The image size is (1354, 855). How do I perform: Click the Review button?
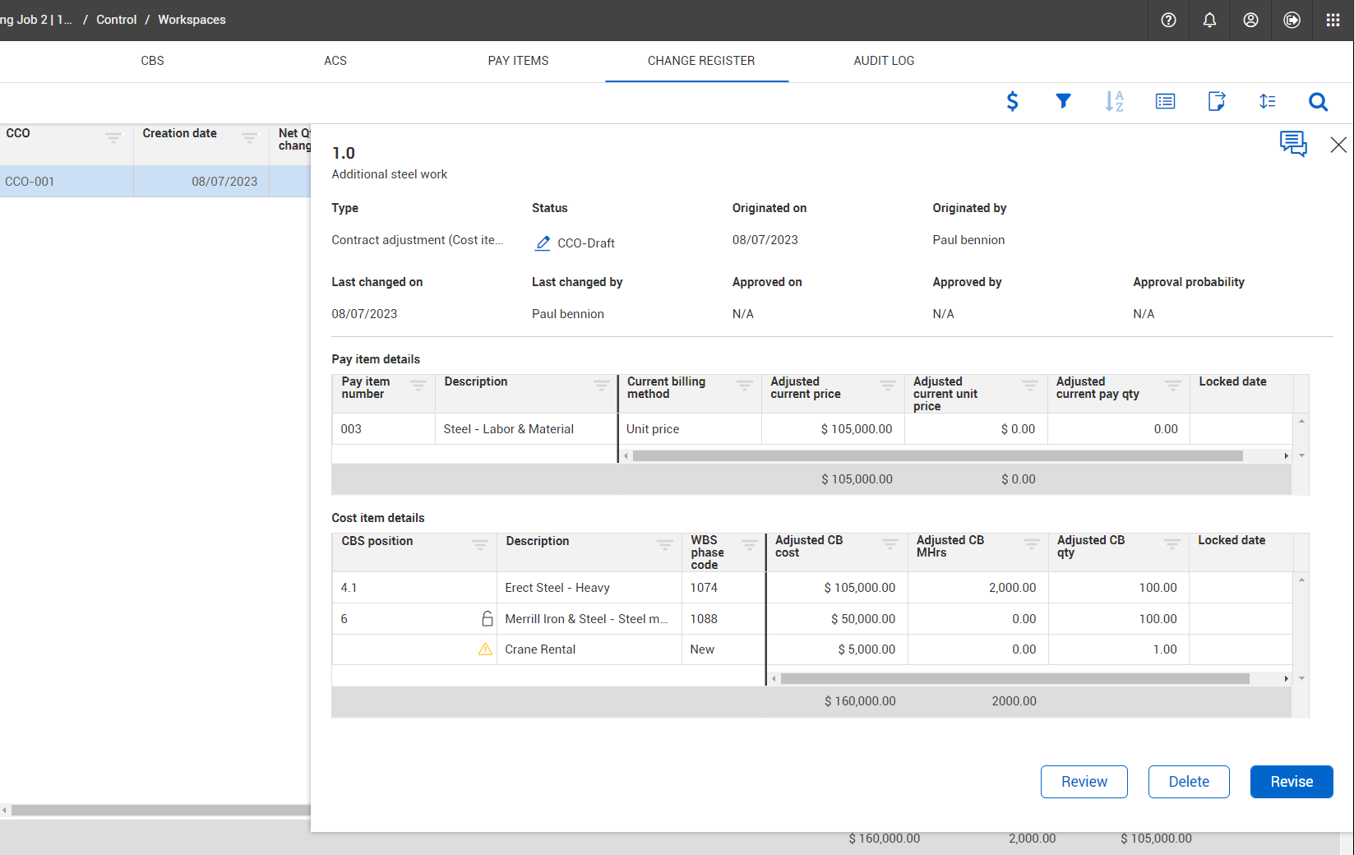point(1084,782)
